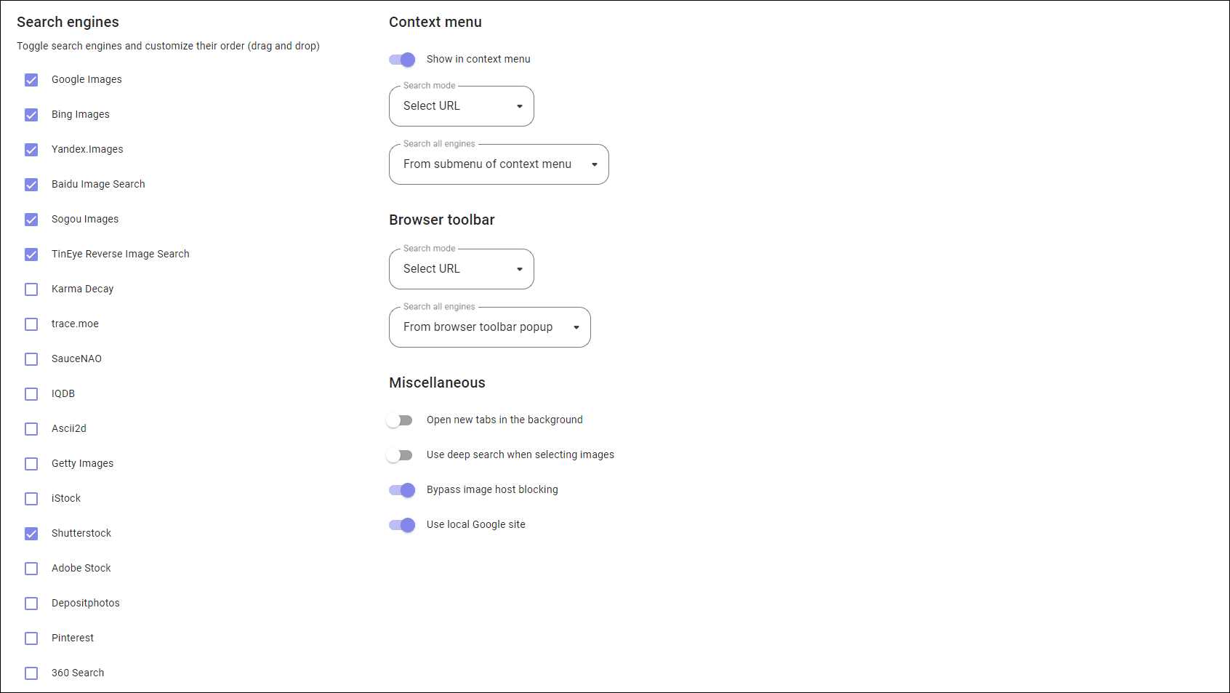Uncheck the Shutterstock checkbox

point(31,534)
